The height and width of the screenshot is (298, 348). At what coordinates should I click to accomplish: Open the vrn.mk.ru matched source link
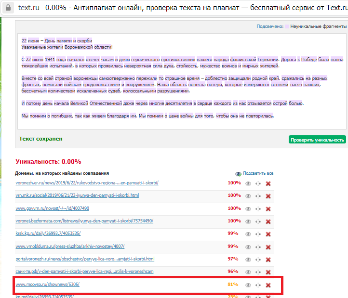pyautogui.click(x=77, y=195)
